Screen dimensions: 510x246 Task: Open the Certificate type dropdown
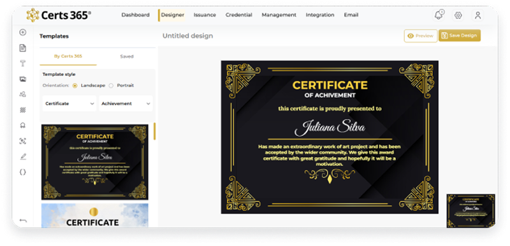point(69,104)
